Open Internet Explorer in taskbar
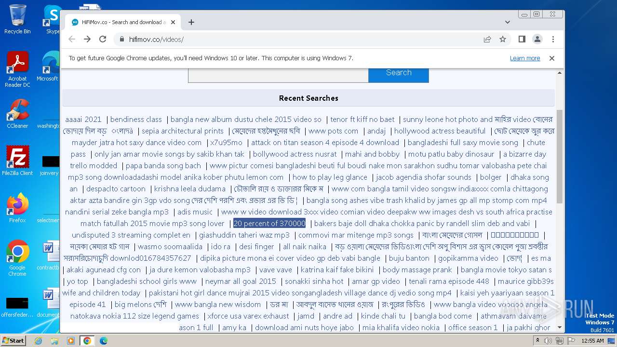 38,341
